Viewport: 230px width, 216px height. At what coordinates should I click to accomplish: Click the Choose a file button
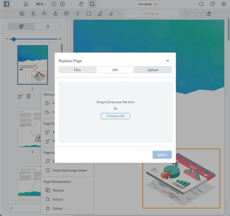(115, 116)
